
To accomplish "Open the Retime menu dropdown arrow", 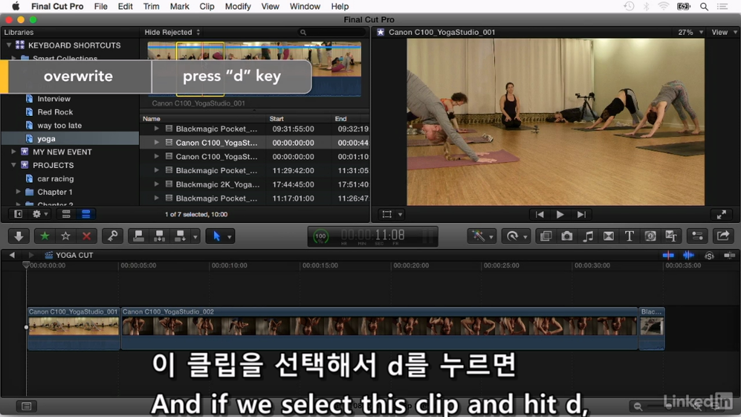I will [526, 236].
